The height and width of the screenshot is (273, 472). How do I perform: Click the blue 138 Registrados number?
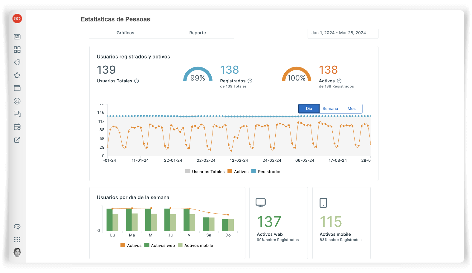(230, 70)
